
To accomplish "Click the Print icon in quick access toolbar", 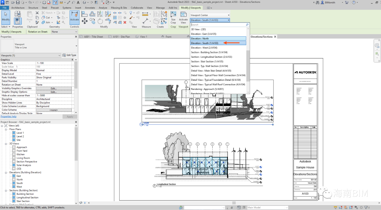I will pyautogui.click(x=44, y=2).
